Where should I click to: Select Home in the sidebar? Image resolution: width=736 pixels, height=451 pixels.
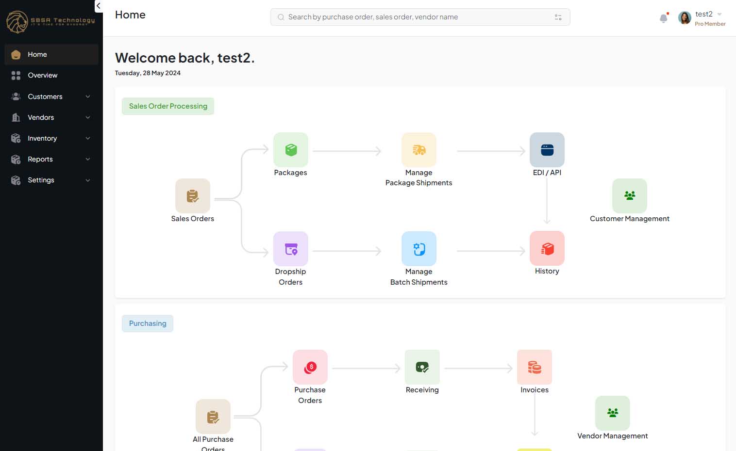pos(51,54)
